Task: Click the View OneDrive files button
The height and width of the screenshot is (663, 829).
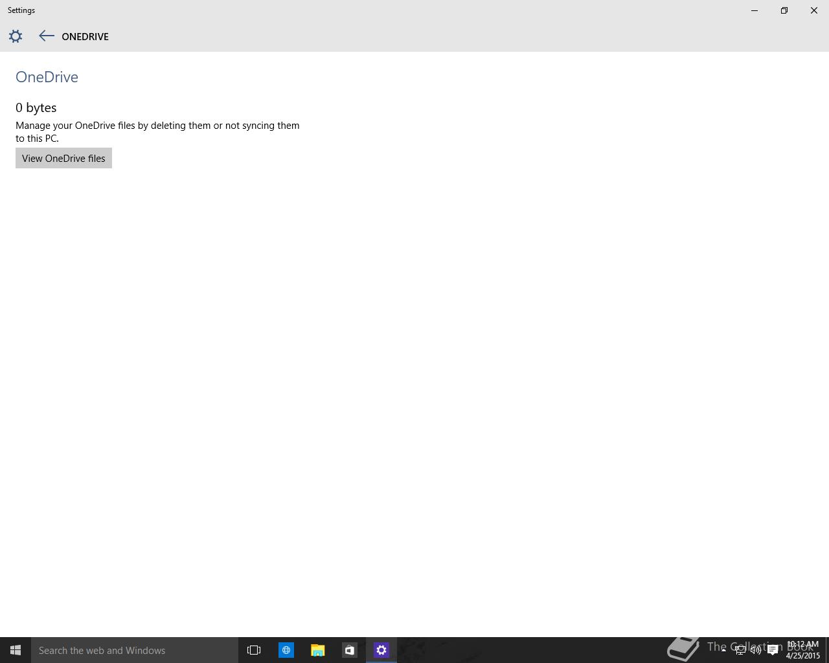Action: click(x=63, y=158)
